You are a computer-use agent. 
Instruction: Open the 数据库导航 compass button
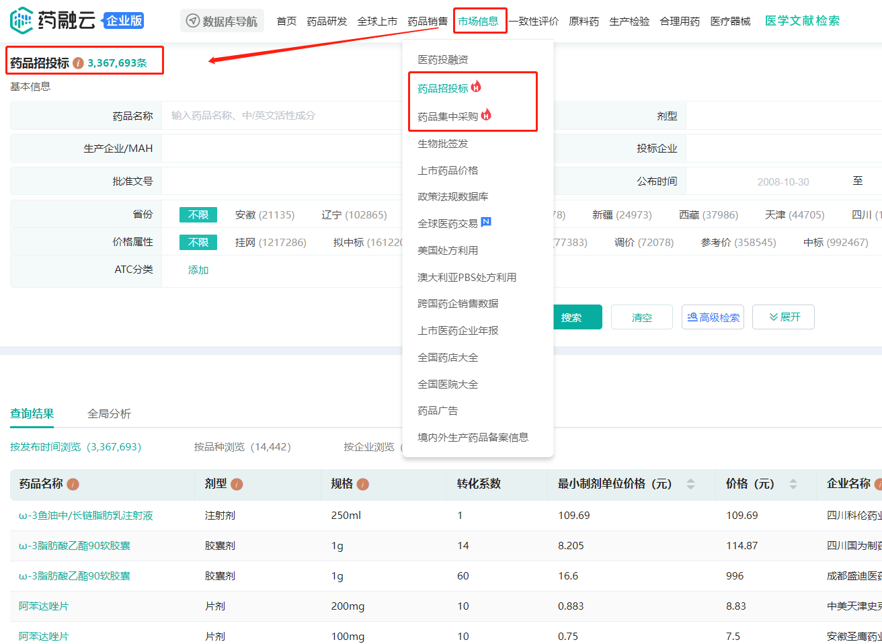click(222, 21)
